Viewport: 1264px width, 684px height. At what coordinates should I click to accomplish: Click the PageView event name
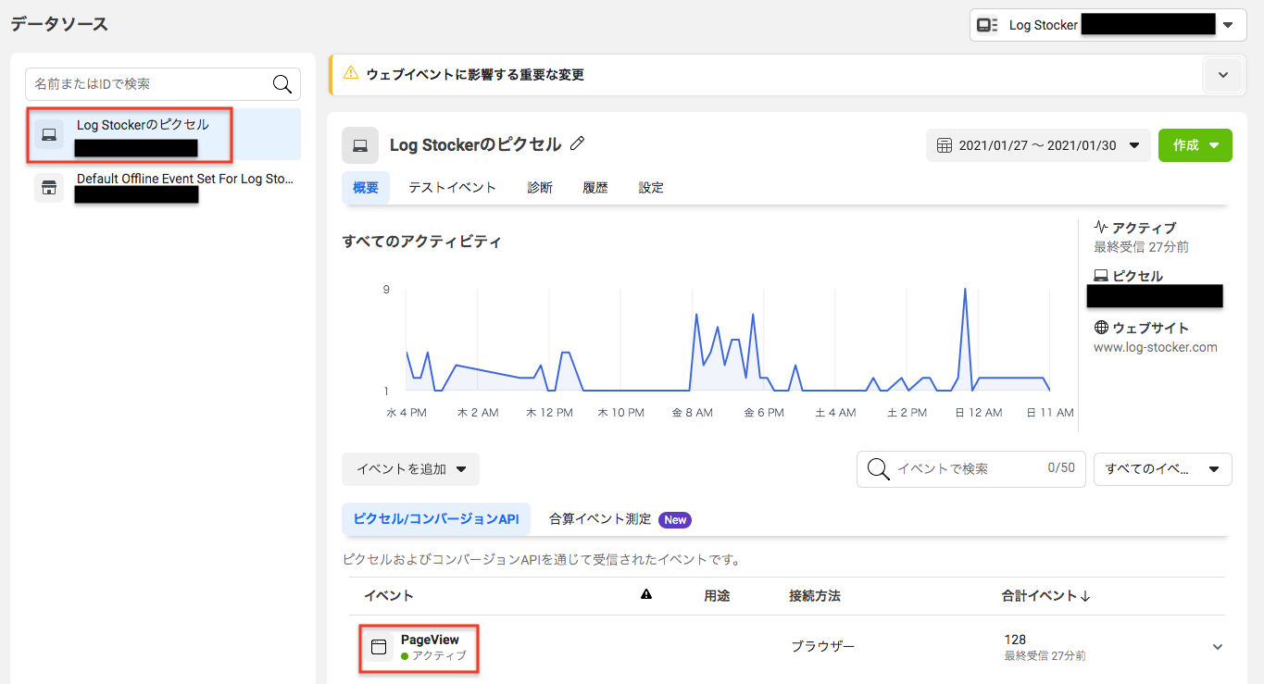point(430,640)
